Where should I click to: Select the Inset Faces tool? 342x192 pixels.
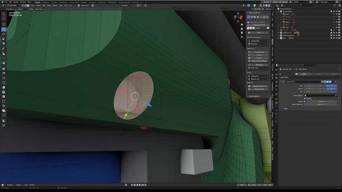tap(4, 69)
